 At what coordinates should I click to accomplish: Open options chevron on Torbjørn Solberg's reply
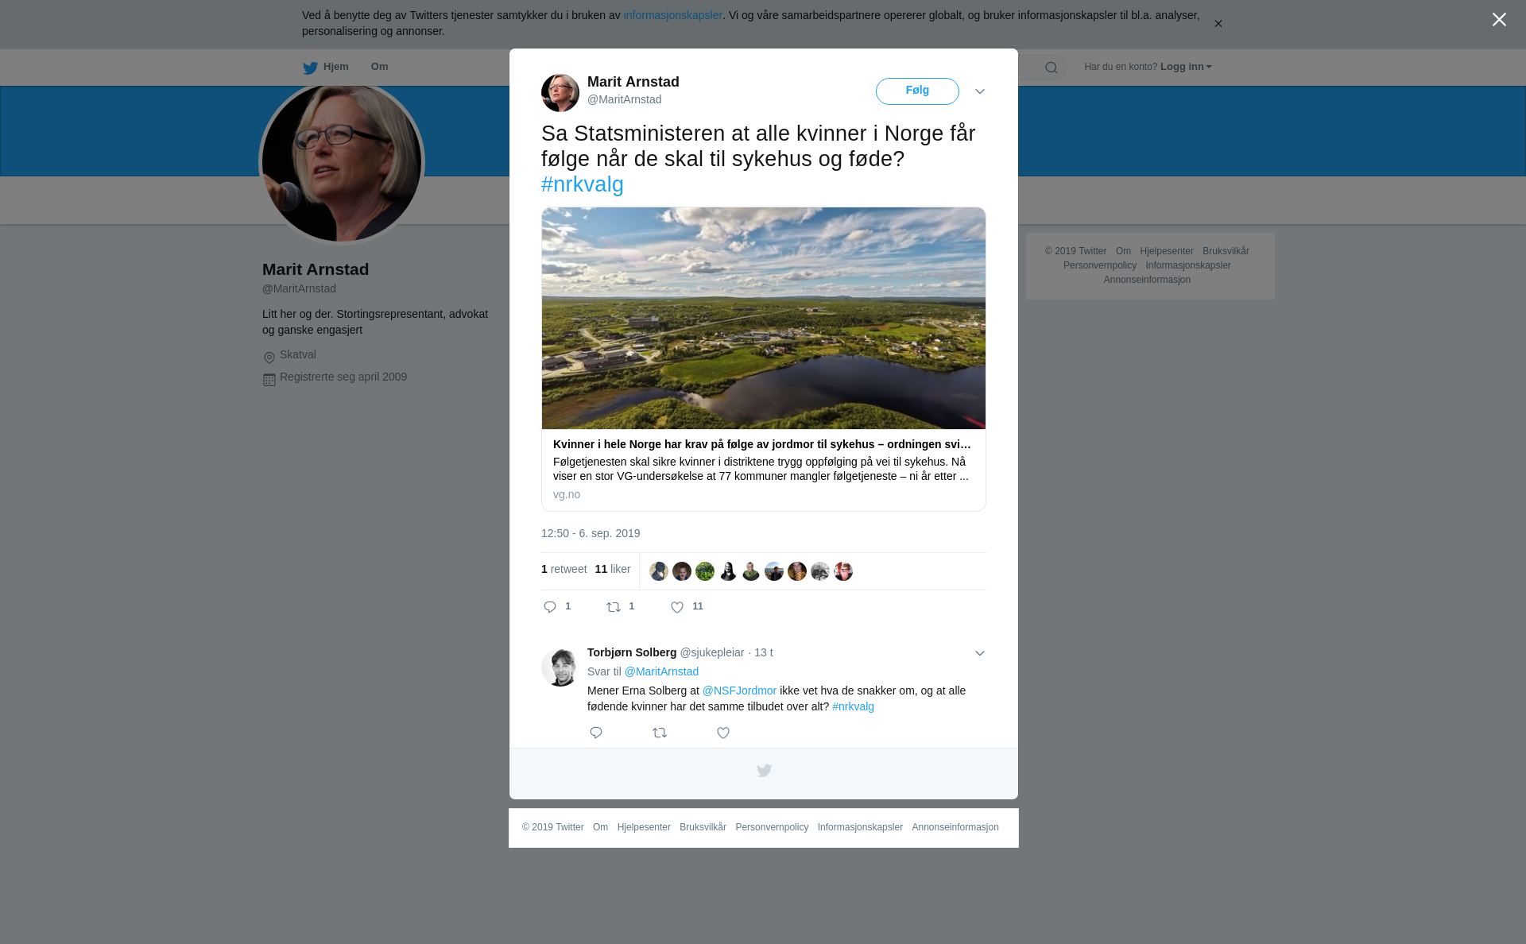click(980, 653)
